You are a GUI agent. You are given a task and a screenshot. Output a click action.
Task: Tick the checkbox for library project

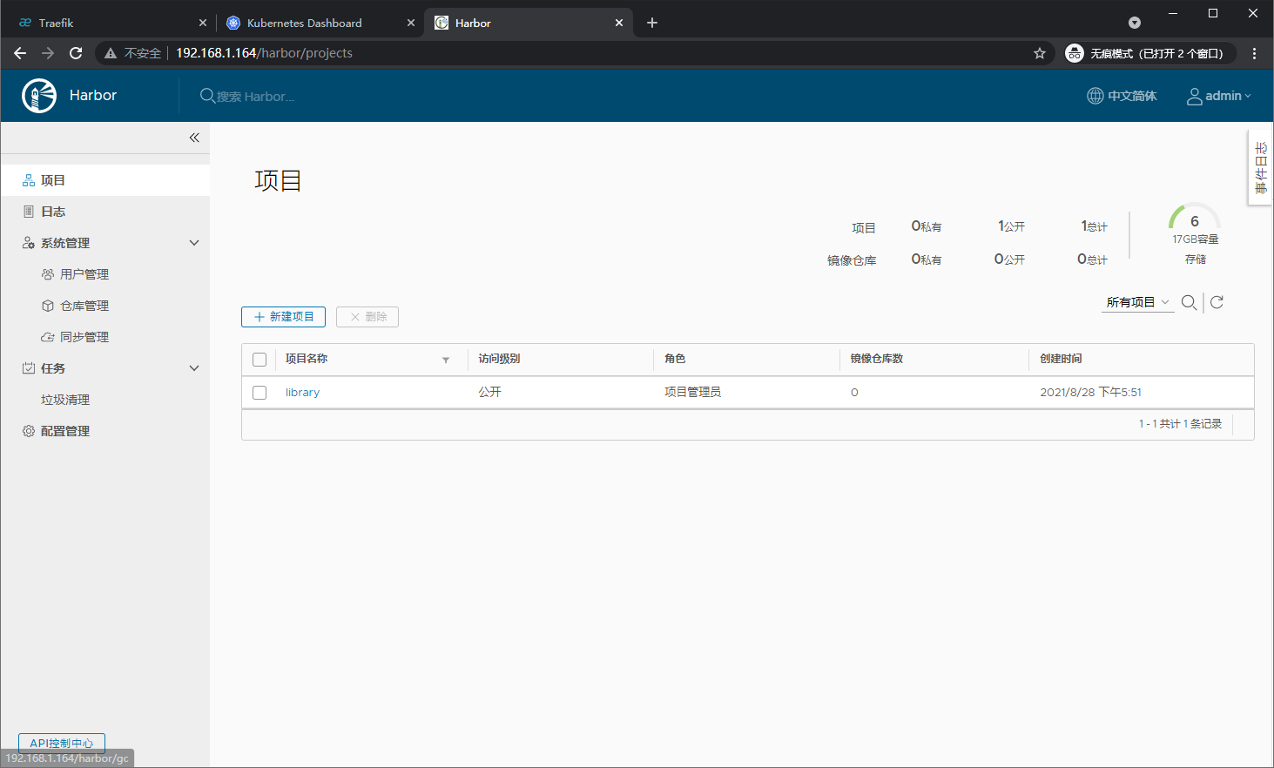click(x=260, y=393)
